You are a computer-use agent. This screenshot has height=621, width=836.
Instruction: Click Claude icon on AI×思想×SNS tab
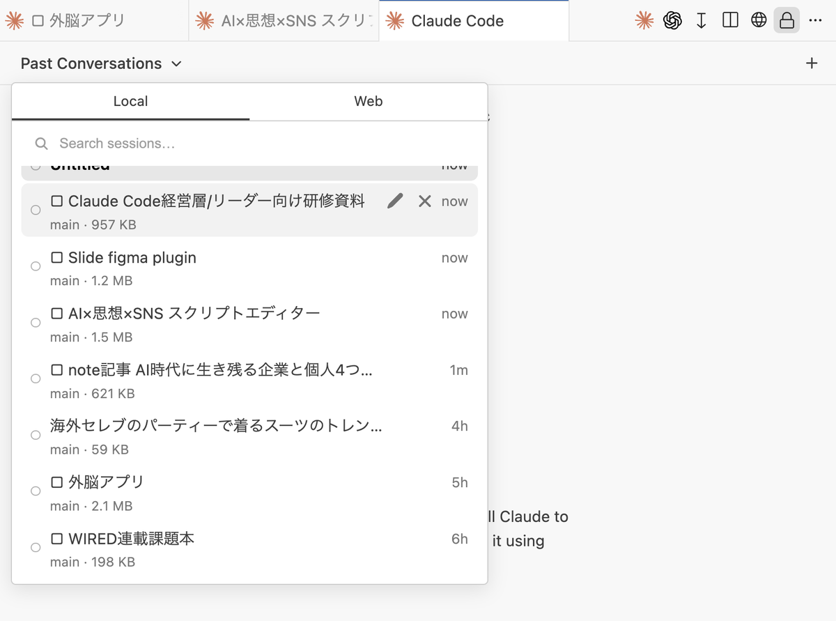[204, 21]
